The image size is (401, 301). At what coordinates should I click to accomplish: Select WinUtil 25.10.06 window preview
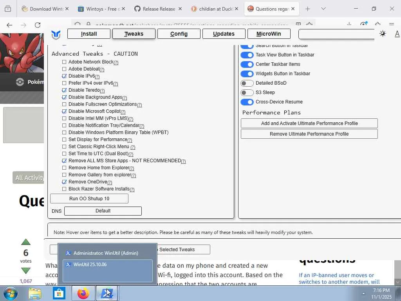107,271
